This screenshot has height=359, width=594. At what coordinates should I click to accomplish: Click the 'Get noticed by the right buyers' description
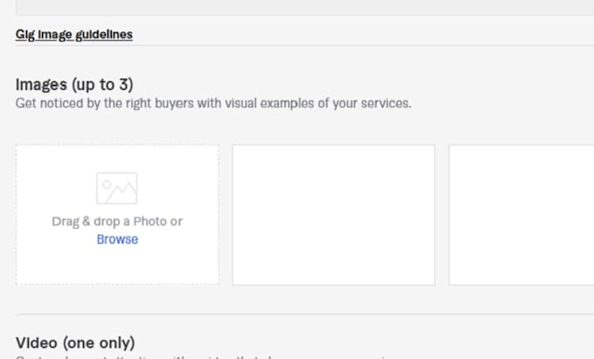click(x=213, y=103)
